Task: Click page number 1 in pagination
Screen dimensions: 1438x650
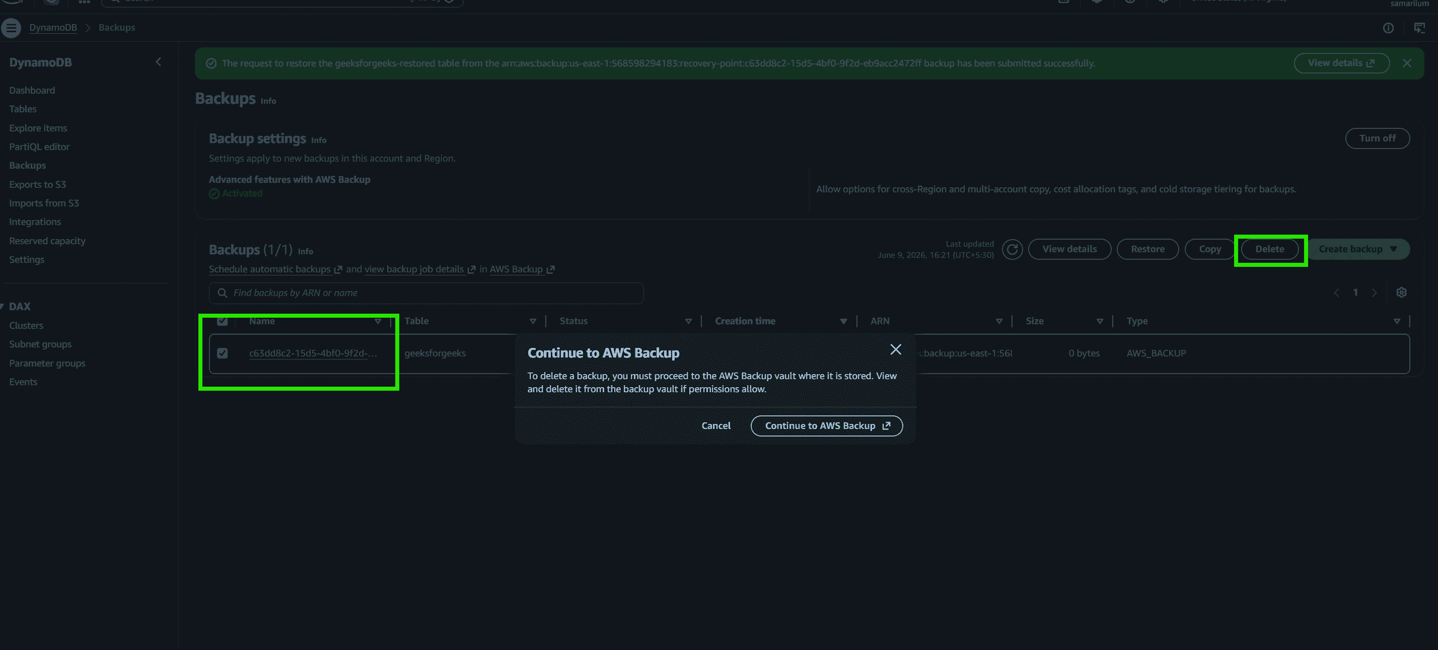Action: click(1355, 293)
